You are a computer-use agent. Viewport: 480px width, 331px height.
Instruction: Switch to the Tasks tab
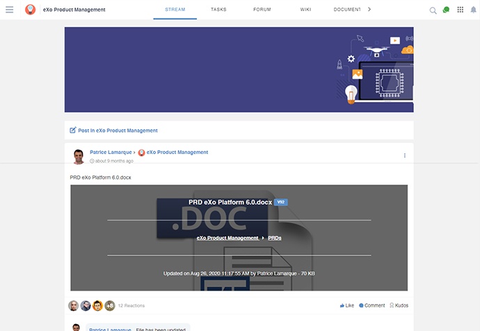(x=218, y=10)
